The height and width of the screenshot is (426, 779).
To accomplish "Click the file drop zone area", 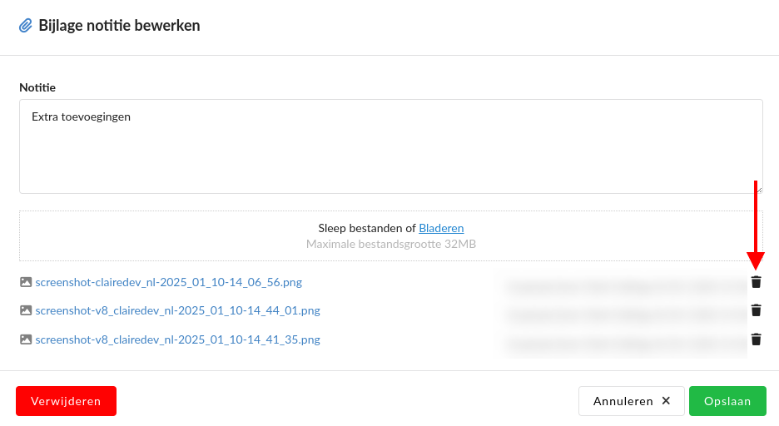I will click(x=166, y=236).
